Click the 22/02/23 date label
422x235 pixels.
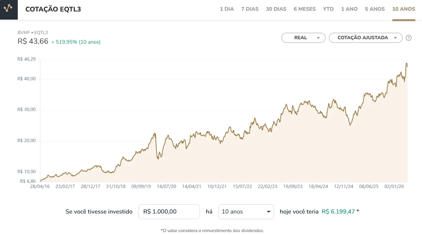click(x=268, y=187)
